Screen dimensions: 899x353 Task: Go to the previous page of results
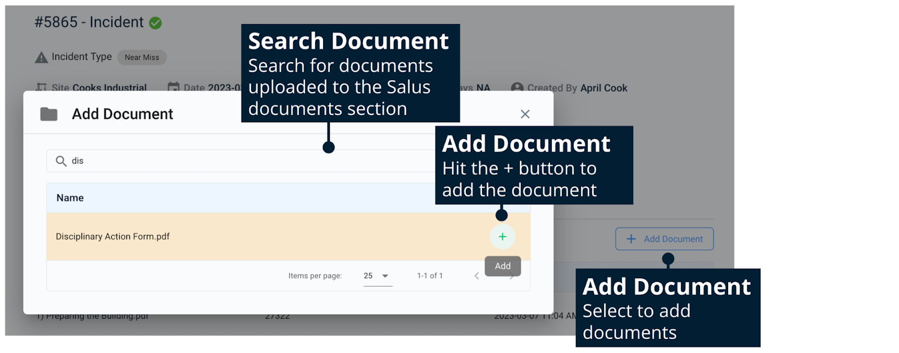(x=476, y=276)
